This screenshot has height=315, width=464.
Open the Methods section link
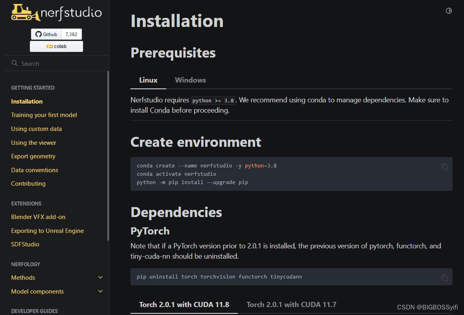23,277
